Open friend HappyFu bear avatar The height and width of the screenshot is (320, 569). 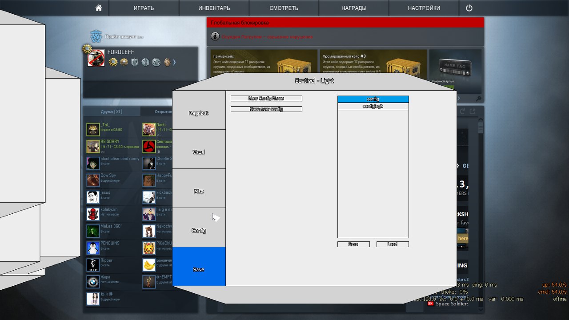tap(149, 180)
